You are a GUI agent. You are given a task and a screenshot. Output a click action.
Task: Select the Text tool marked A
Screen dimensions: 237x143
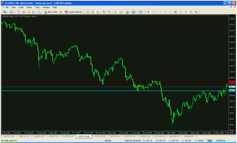[x=186, y=12]
